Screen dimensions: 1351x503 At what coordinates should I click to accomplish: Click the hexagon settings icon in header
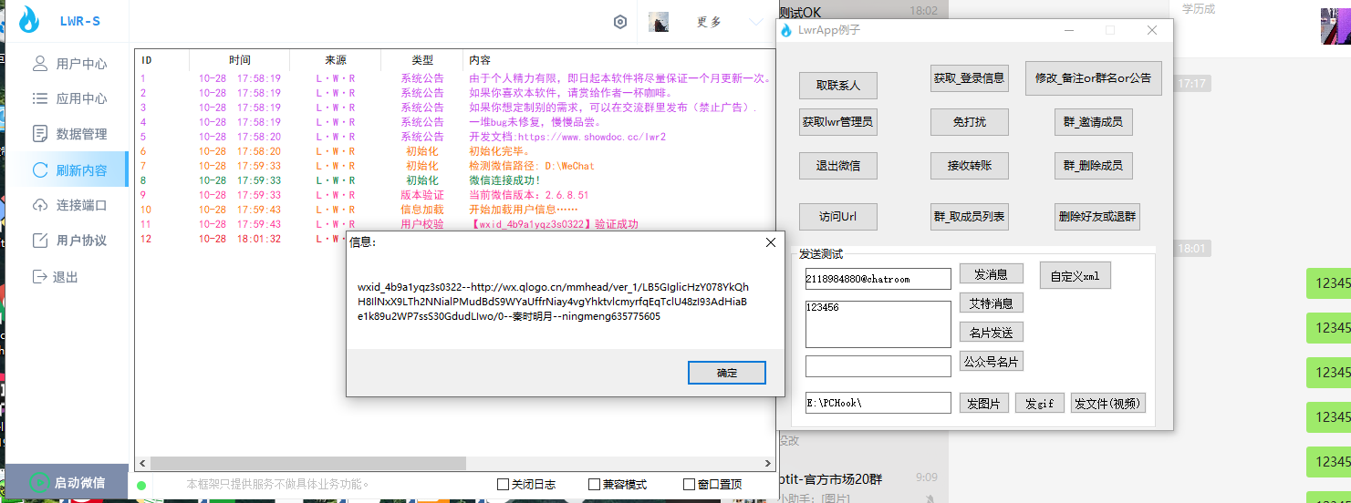(620, 22)
